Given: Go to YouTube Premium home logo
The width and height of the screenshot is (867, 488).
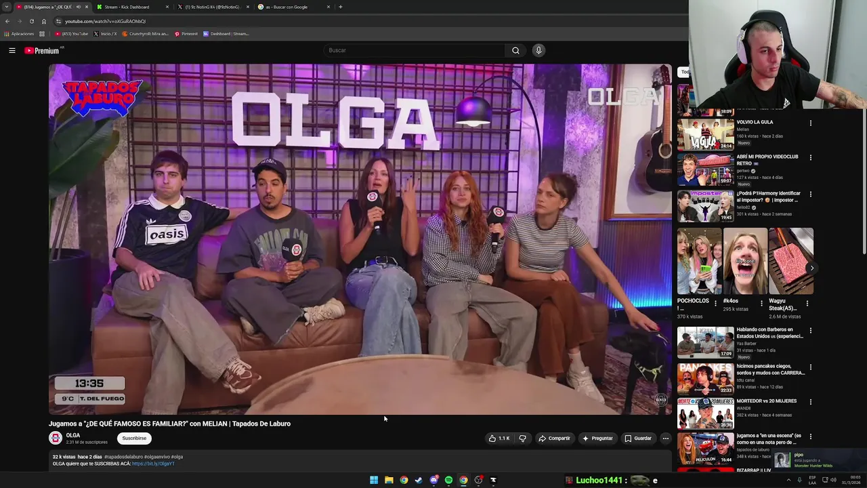Looking at the screenshot, I should [x=41, y=51].
